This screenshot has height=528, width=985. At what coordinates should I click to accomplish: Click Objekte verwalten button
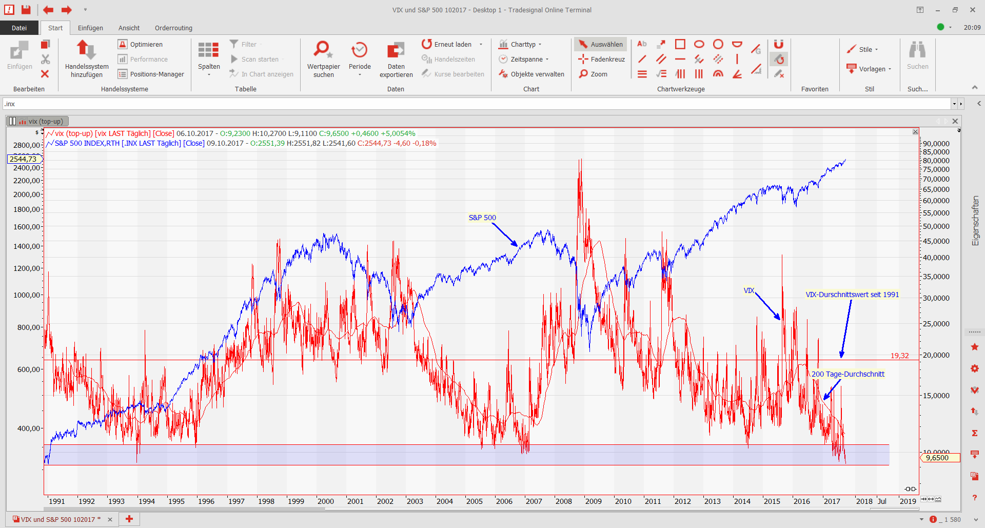(x=531, y=74)
